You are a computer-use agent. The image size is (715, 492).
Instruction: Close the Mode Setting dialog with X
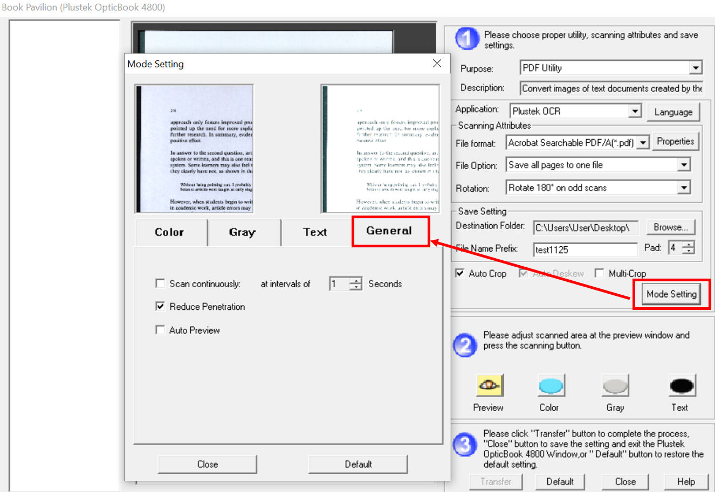437,64
